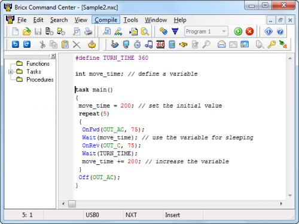
Task: Select the Functions folder in the tree
Action: [x=38, y=64]
